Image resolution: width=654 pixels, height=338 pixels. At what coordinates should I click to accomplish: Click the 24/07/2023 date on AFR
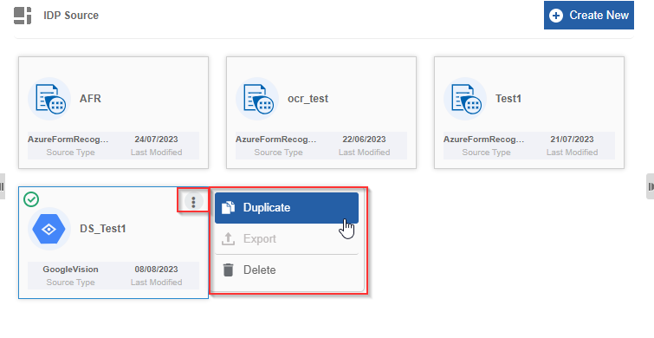tap(156, 140)
